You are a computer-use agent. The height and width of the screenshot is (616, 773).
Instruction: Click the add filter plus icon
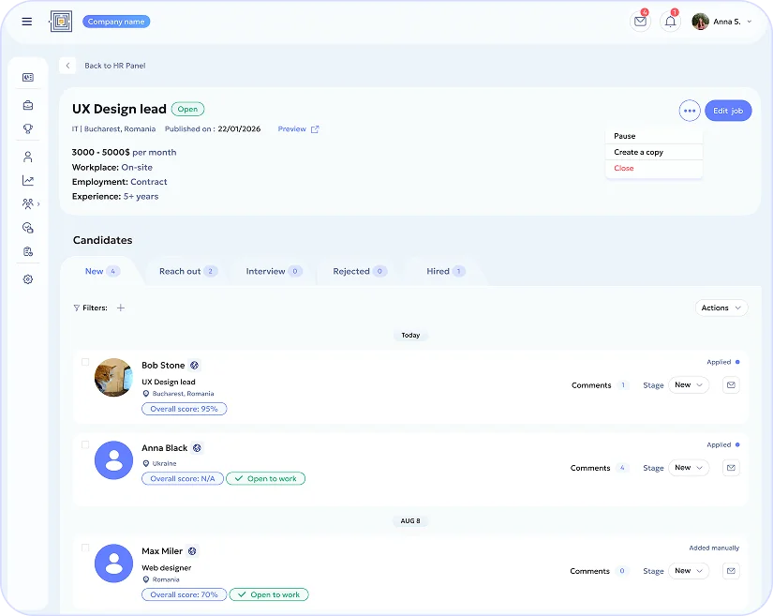pos(121,308)
